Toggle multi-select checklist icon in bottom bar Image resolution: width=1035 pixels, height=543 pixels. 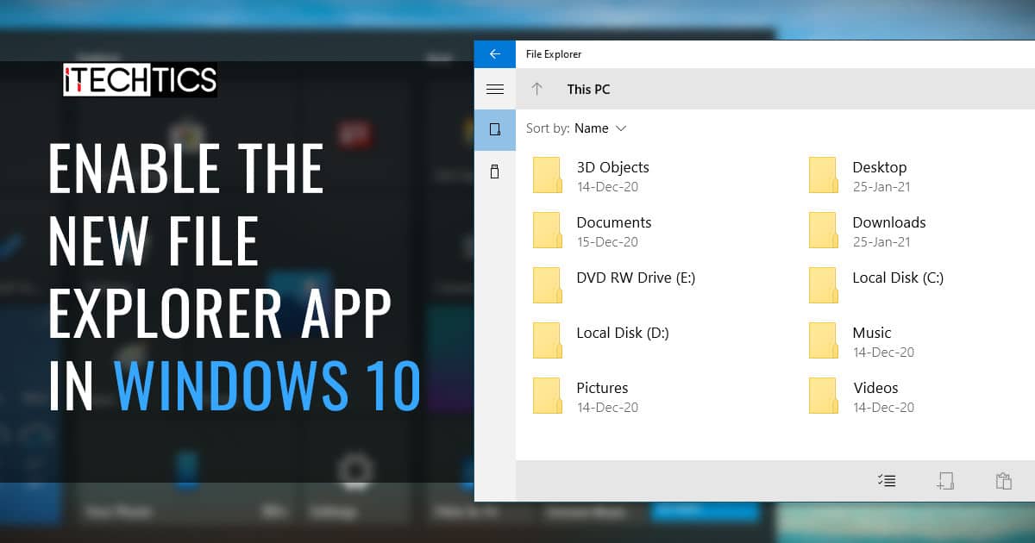tap(886, 481)
